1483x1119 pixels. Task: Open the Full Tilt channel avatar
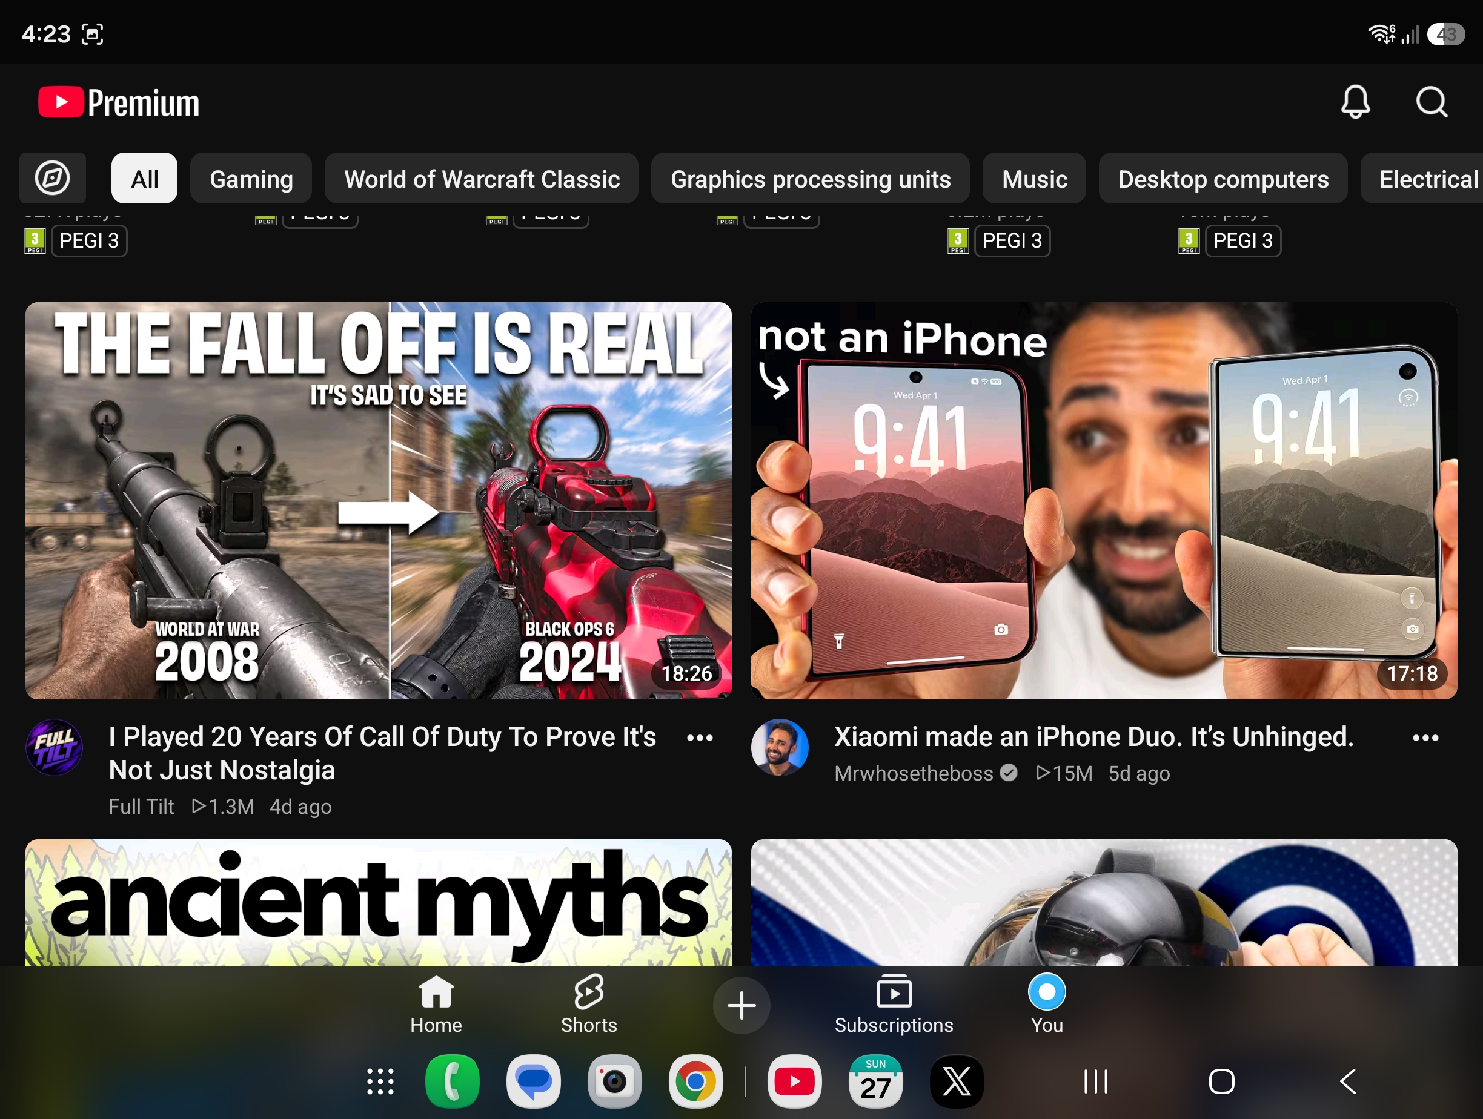pyautogui.click(x=55, y=747)
